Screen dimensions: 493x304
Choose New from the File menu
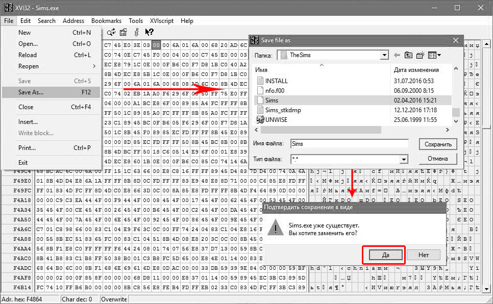pos(51,32)
